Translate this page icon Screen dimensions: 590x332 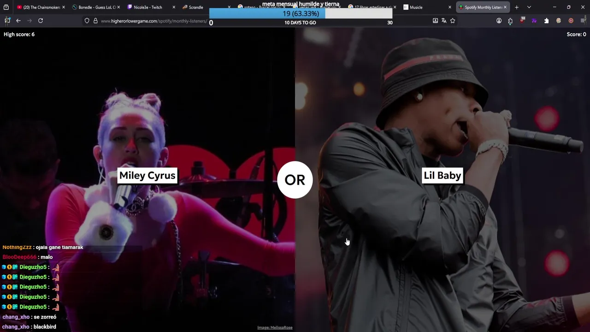click(444, 21)
